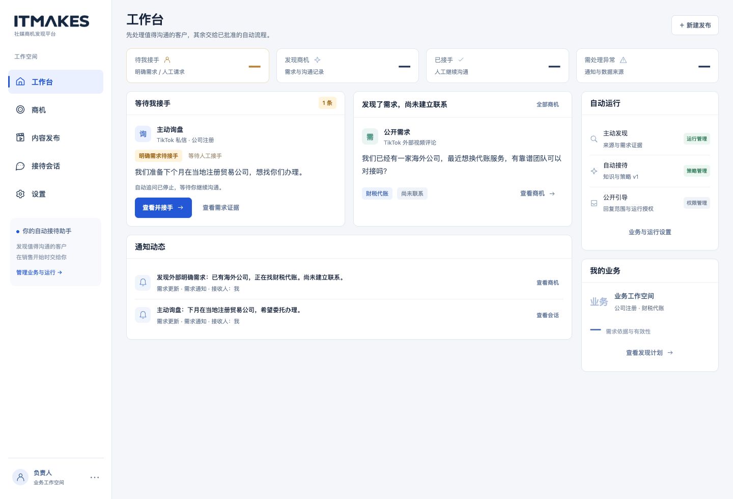This screenshot has width=733, height=499.
Task: Click the inbox icon beside 公开引导
Action: pyautogui.click(x=594, y=203)
